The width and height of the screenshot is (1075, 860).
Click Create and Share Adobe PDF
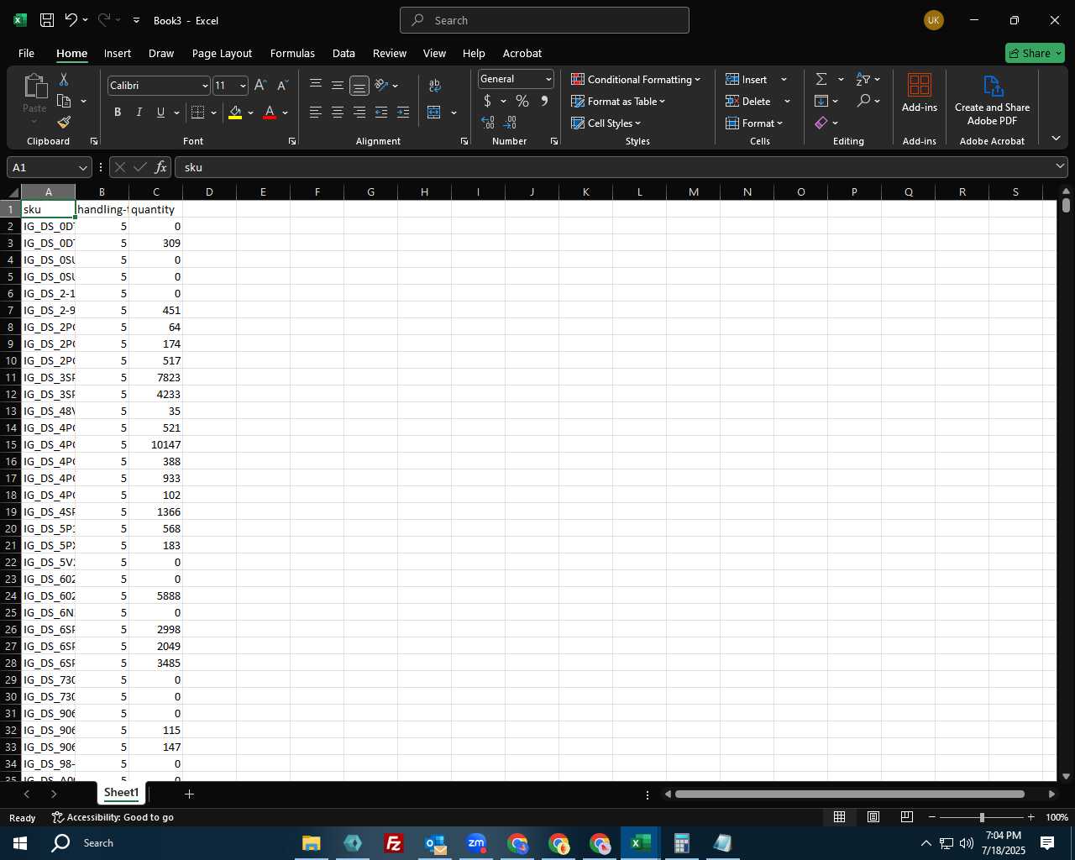point(992,100)
